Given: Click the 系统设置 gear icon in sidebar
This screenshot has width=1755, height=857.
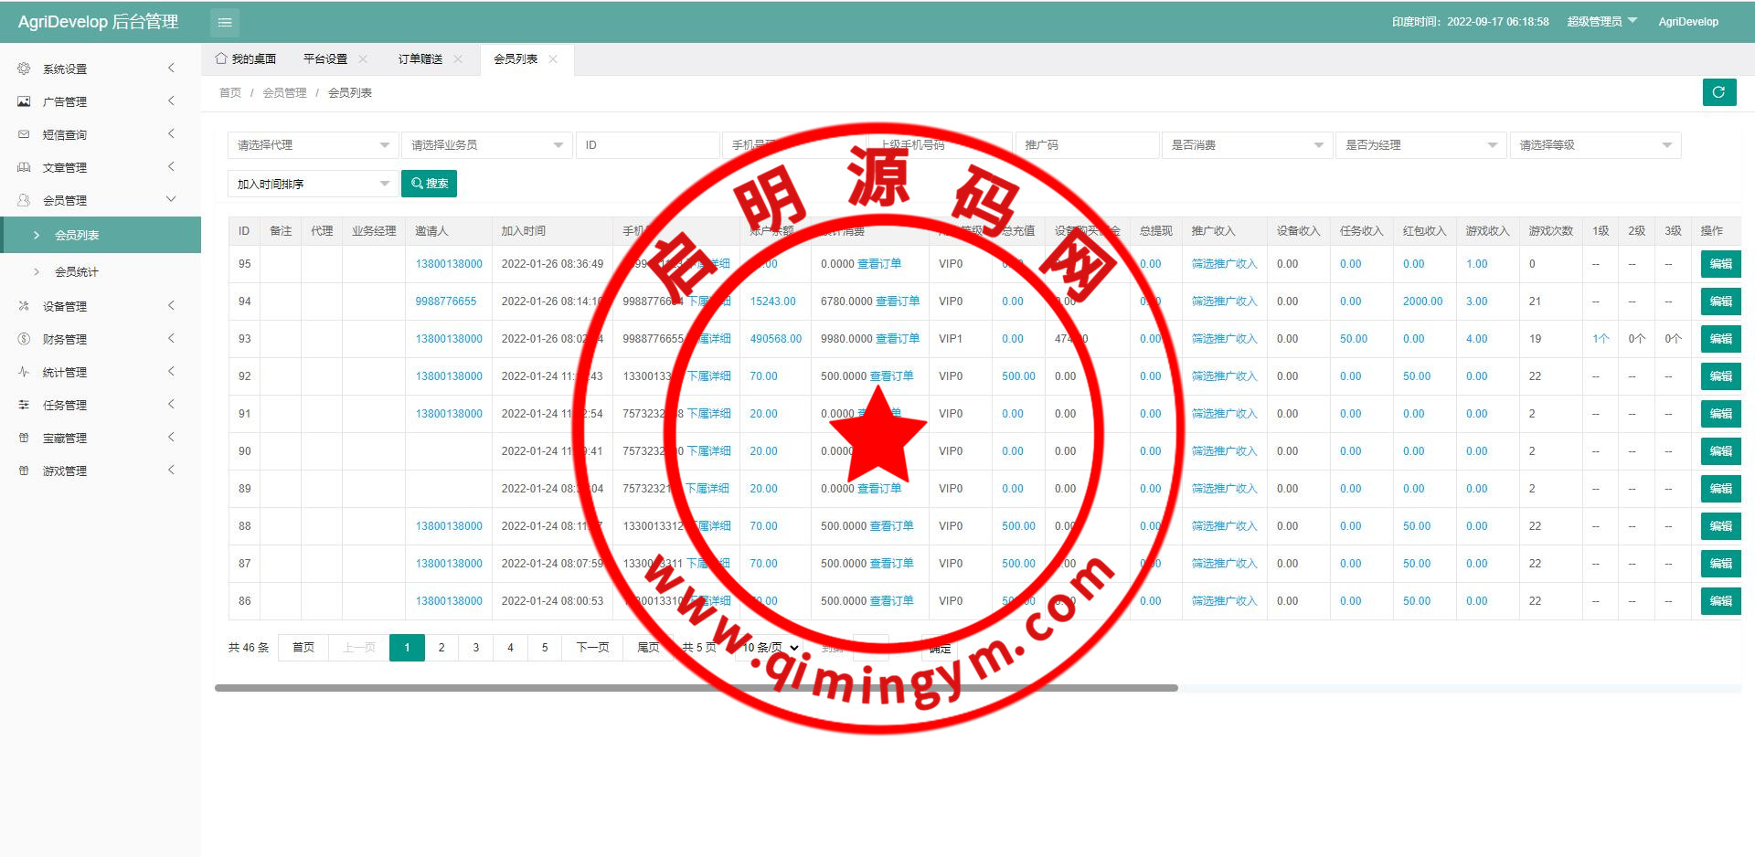Looking at the screenshot, I should 24,69.
